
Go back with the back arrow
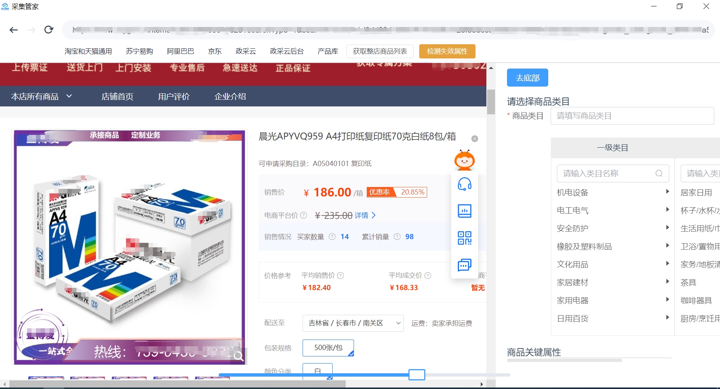14,30
